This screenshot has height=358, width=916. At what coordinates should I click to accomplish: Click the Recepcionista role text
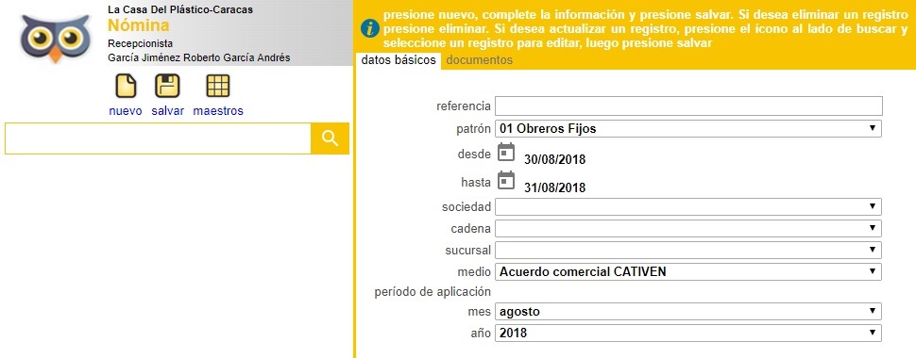pyautogui.click(x=140, y=43)
